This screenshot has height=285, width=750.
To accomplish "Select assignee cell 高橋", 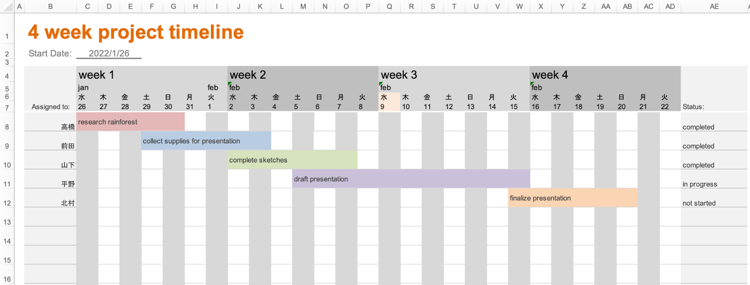I will click(x=50, y=127).
